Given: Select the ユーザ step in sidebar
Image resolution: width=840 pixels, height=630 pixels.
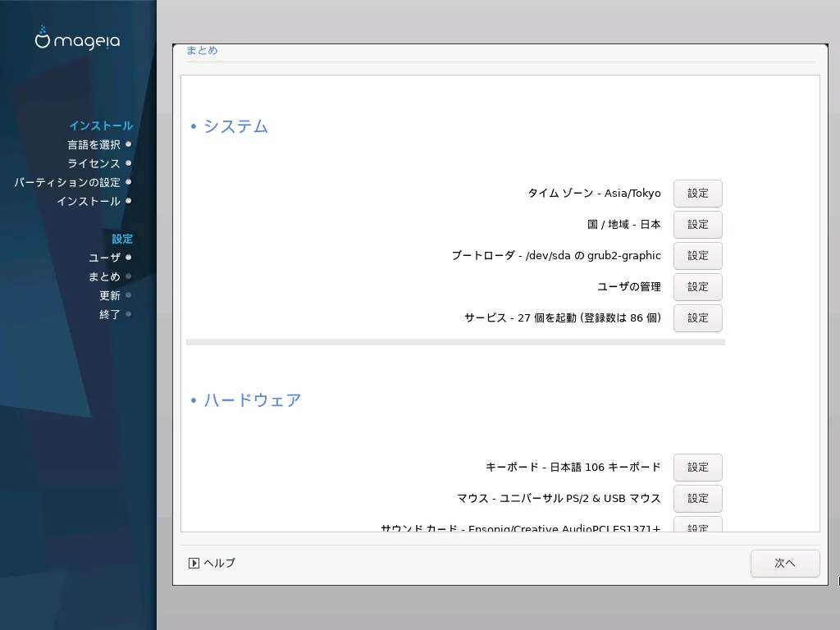Looking at the screenshot, I should pos(104,258).
